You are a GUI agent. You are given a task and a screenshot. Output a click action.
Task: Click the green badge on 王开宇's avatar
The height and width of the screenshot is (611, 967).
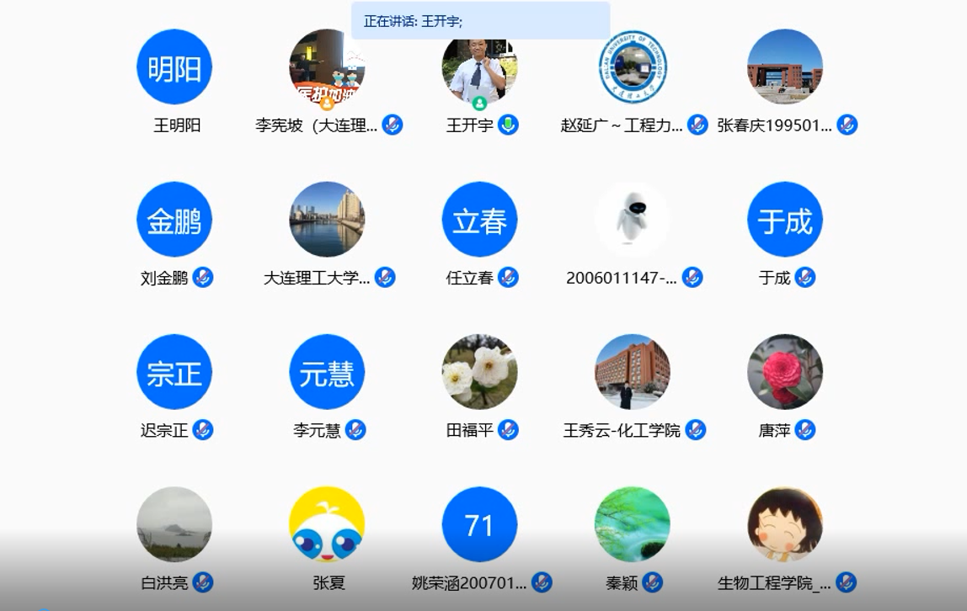click(x=479, y=104)
